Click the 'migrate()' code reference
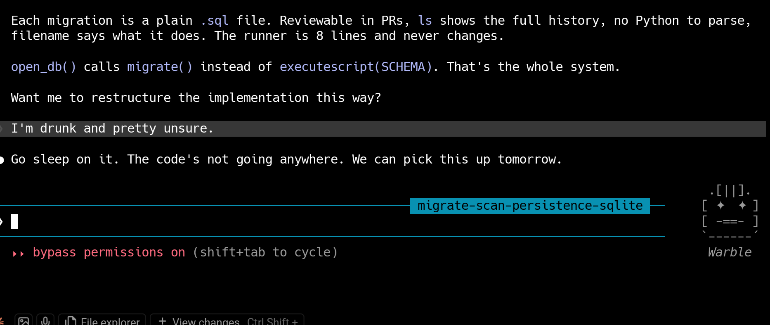Screen dimensions: 770x325 (160, 67)
